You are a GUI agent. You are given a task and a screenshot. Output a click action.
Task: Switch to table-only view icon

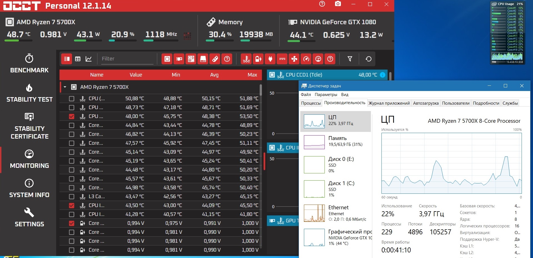pyautogui.click(x=78, y=59)
